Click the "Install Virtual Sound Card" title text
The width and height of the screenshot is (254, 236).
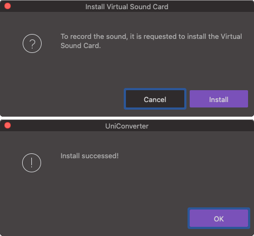pos(127,7)
